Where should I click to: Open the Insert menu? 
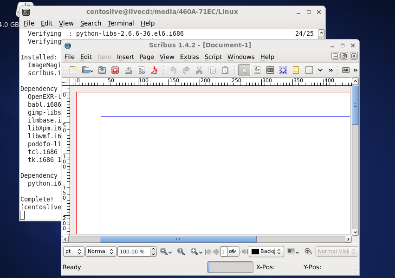point(125,57)
